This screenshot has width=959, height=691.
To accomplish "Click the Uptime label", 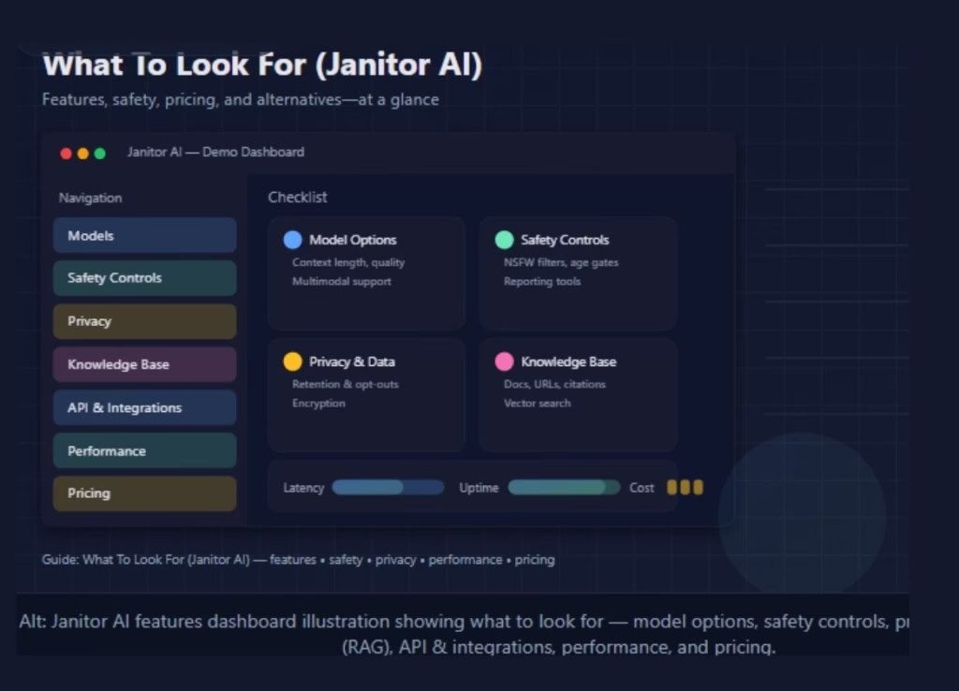I will click(479, 488).
